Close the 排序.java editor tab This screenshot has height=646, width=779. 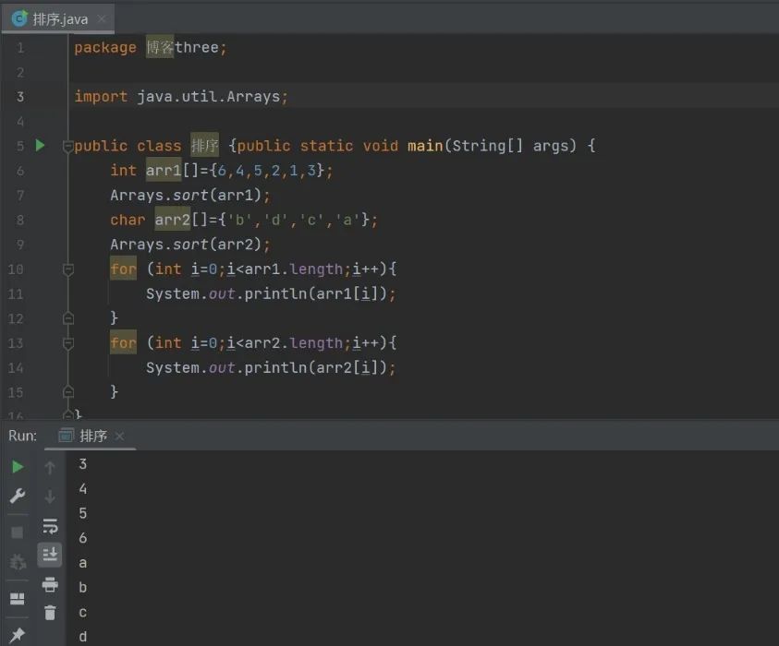tap(102, 18)
